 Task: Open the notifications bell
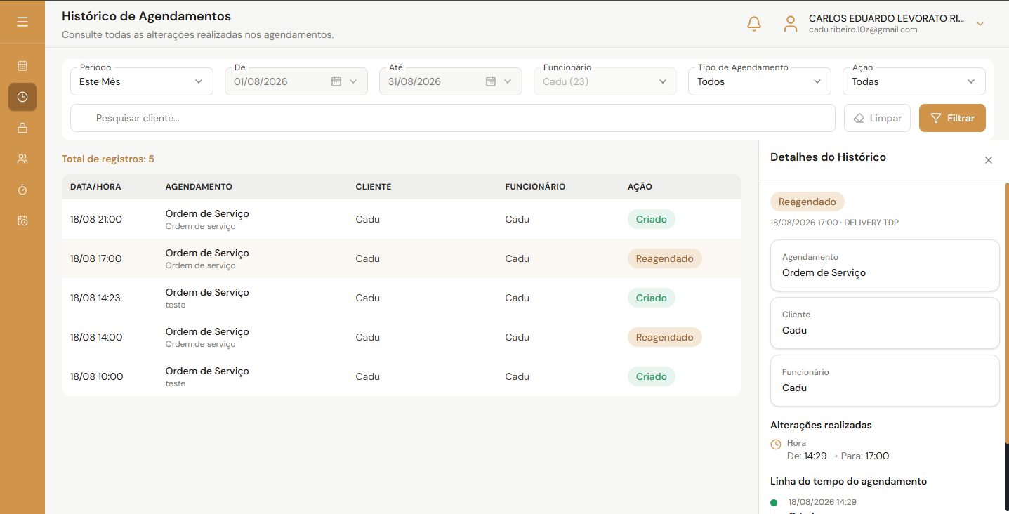[x=754, y=24]
